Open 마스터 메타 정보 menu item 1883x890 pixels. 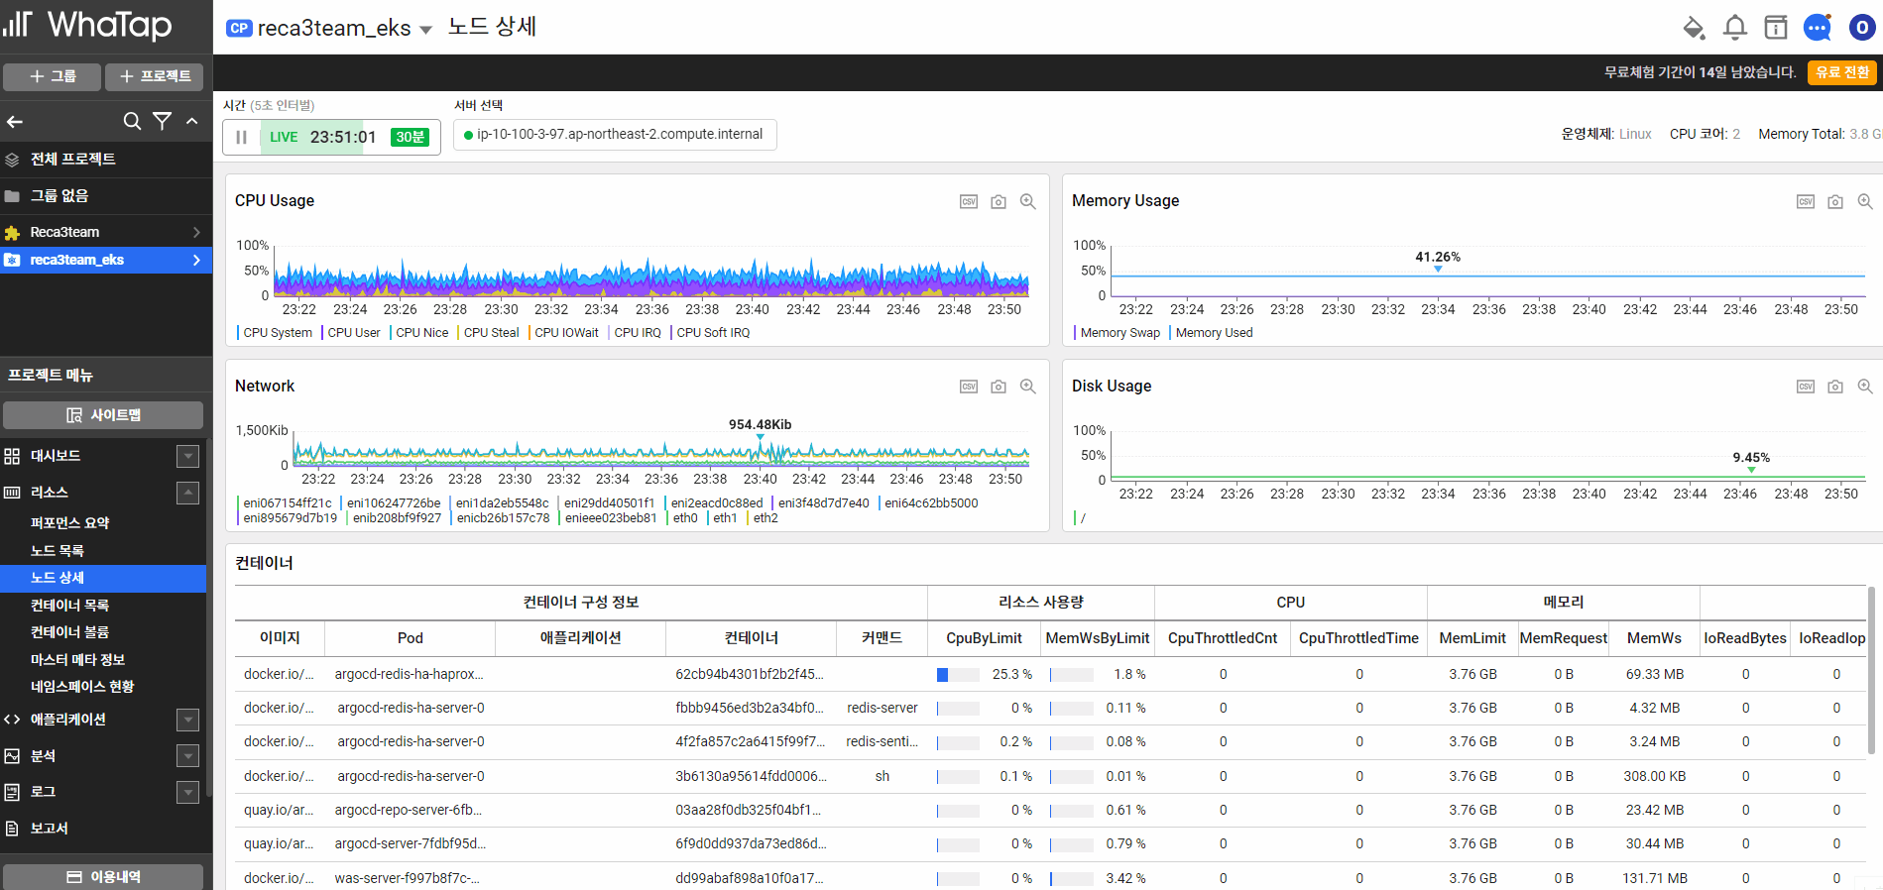77,659
